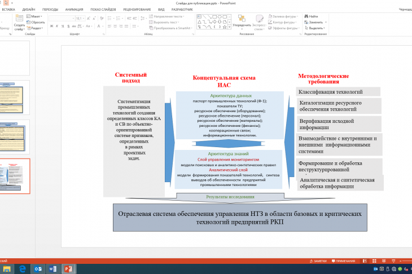Viewport: 412px width, 274px height.
Task: Open the font name combo box
Action: point(62,19)
